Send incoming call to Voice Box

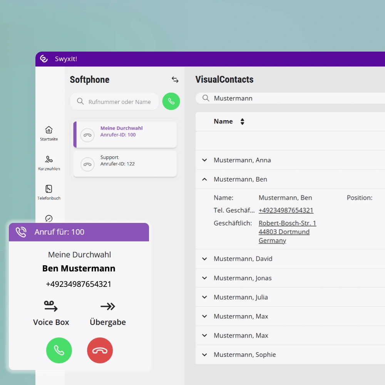click(x=51, y=313)
